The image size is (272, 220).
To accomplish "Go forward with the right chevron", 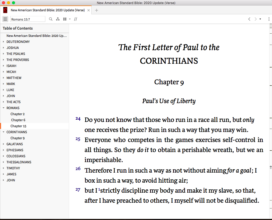I will click(x=255, y=19).
